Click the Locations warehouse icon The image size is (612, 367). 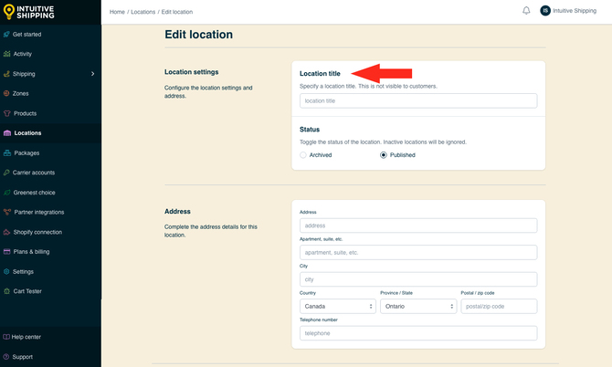[x=7, y=133]
